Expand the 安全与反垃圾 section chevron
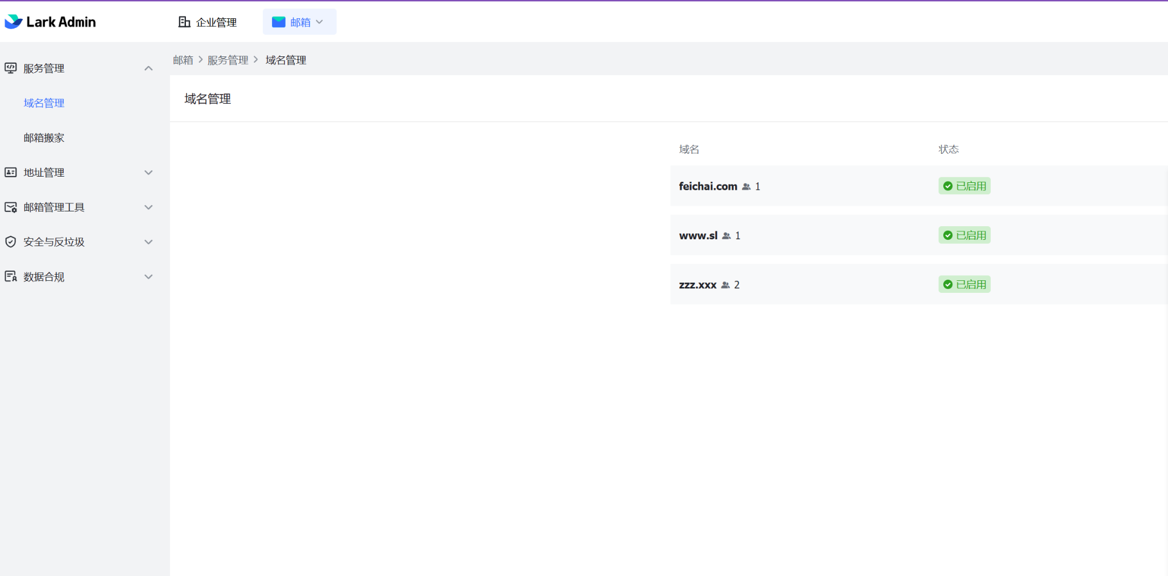Viewport: 1168px width, 576px height. (x=148, y=242)
